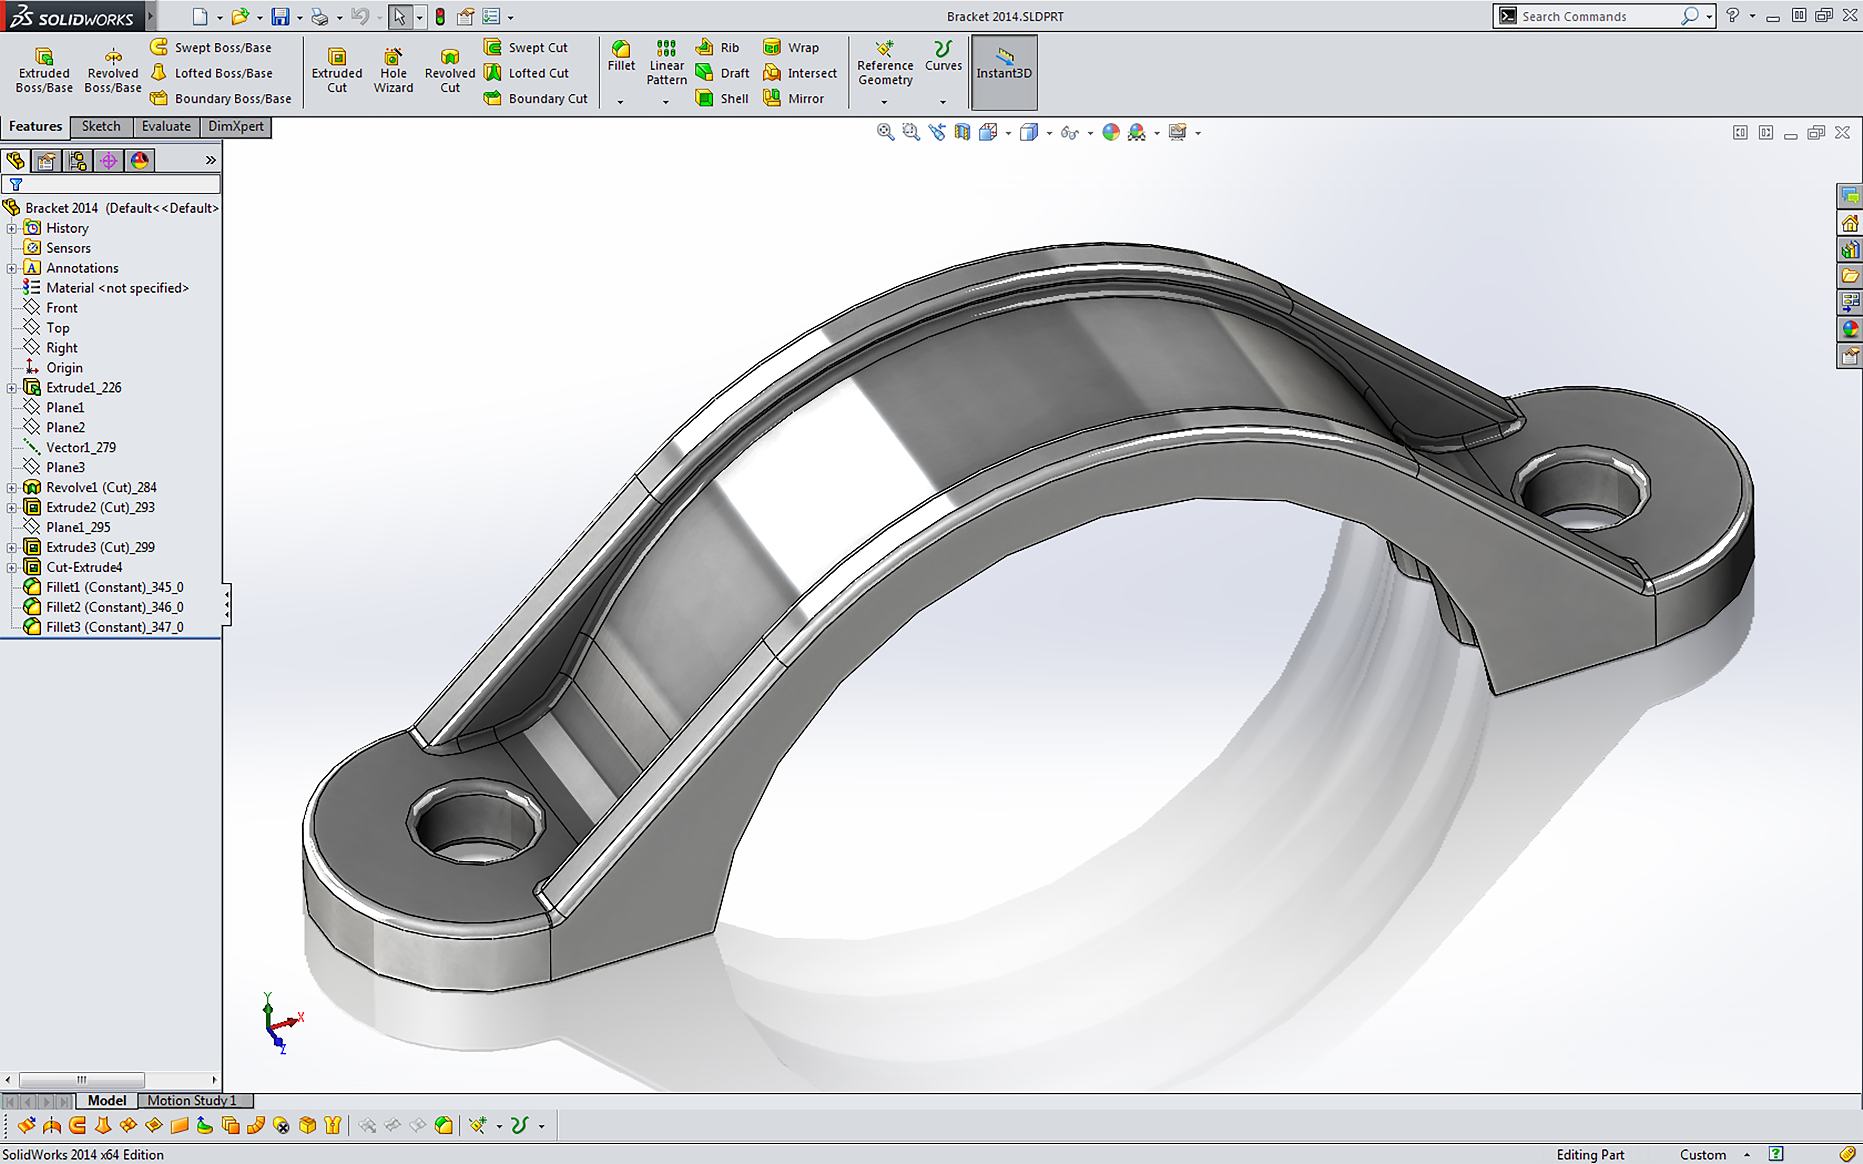The image size is (1863, 1164).
Task: Select the Front plane item
Action: coord(61,308)
